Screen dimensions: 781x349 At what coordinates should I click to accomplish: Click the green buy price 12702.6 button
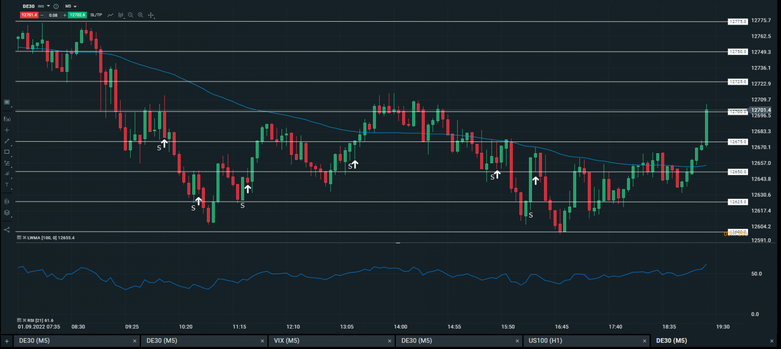click(77, 15)
